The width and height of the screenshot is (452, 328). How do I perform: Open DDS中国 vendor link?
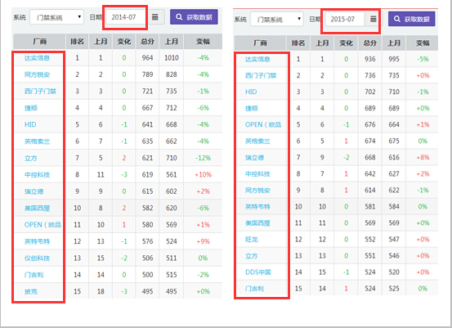click(x=258, y=272)
